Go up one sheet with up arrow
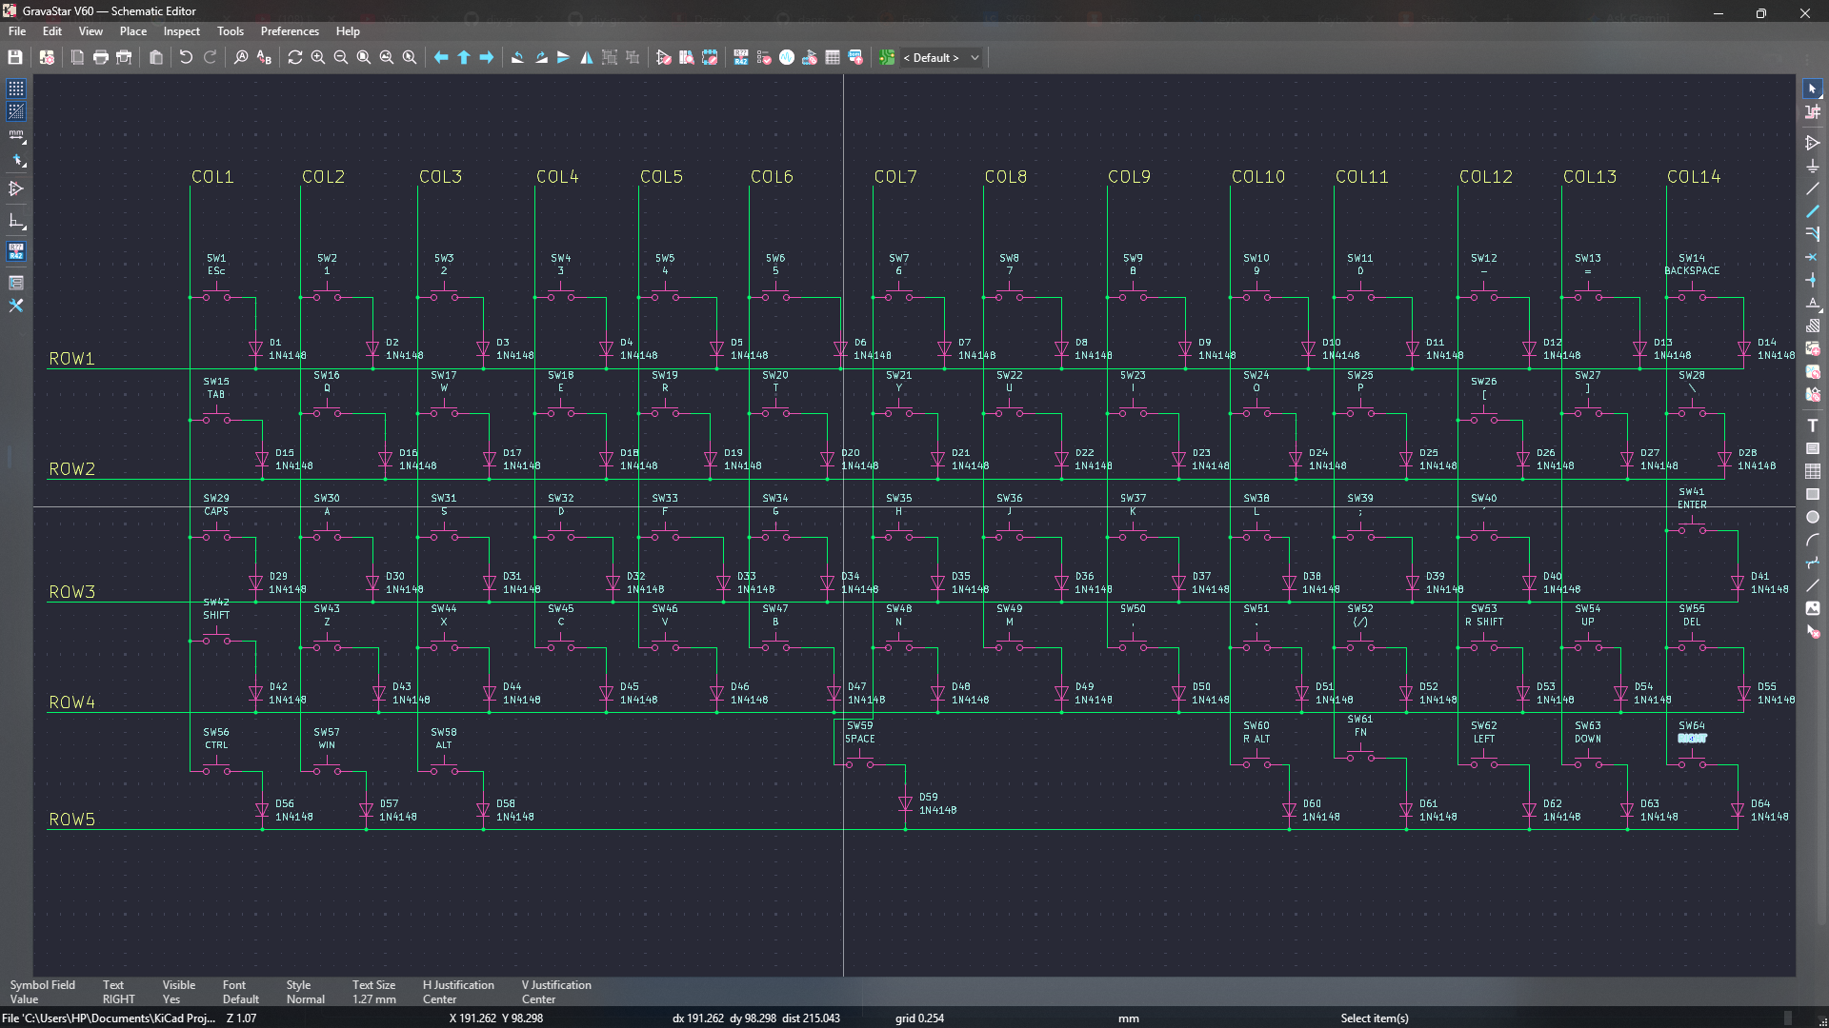1829x1028 pixels. (464, 57)
